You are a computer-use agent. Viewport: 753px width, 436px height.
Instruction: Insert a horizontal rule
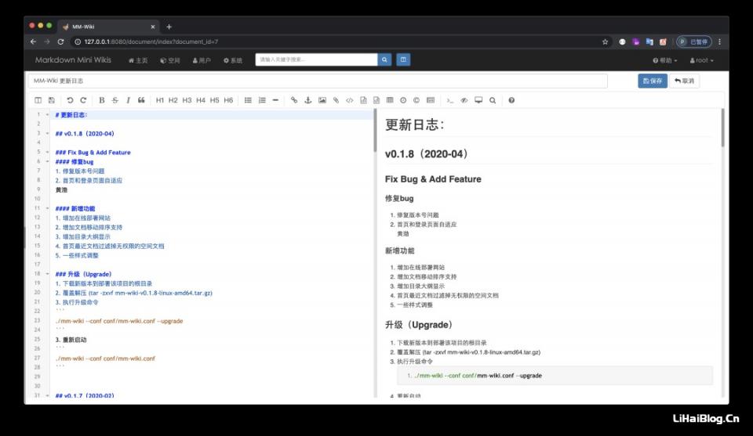pos(275,100)
